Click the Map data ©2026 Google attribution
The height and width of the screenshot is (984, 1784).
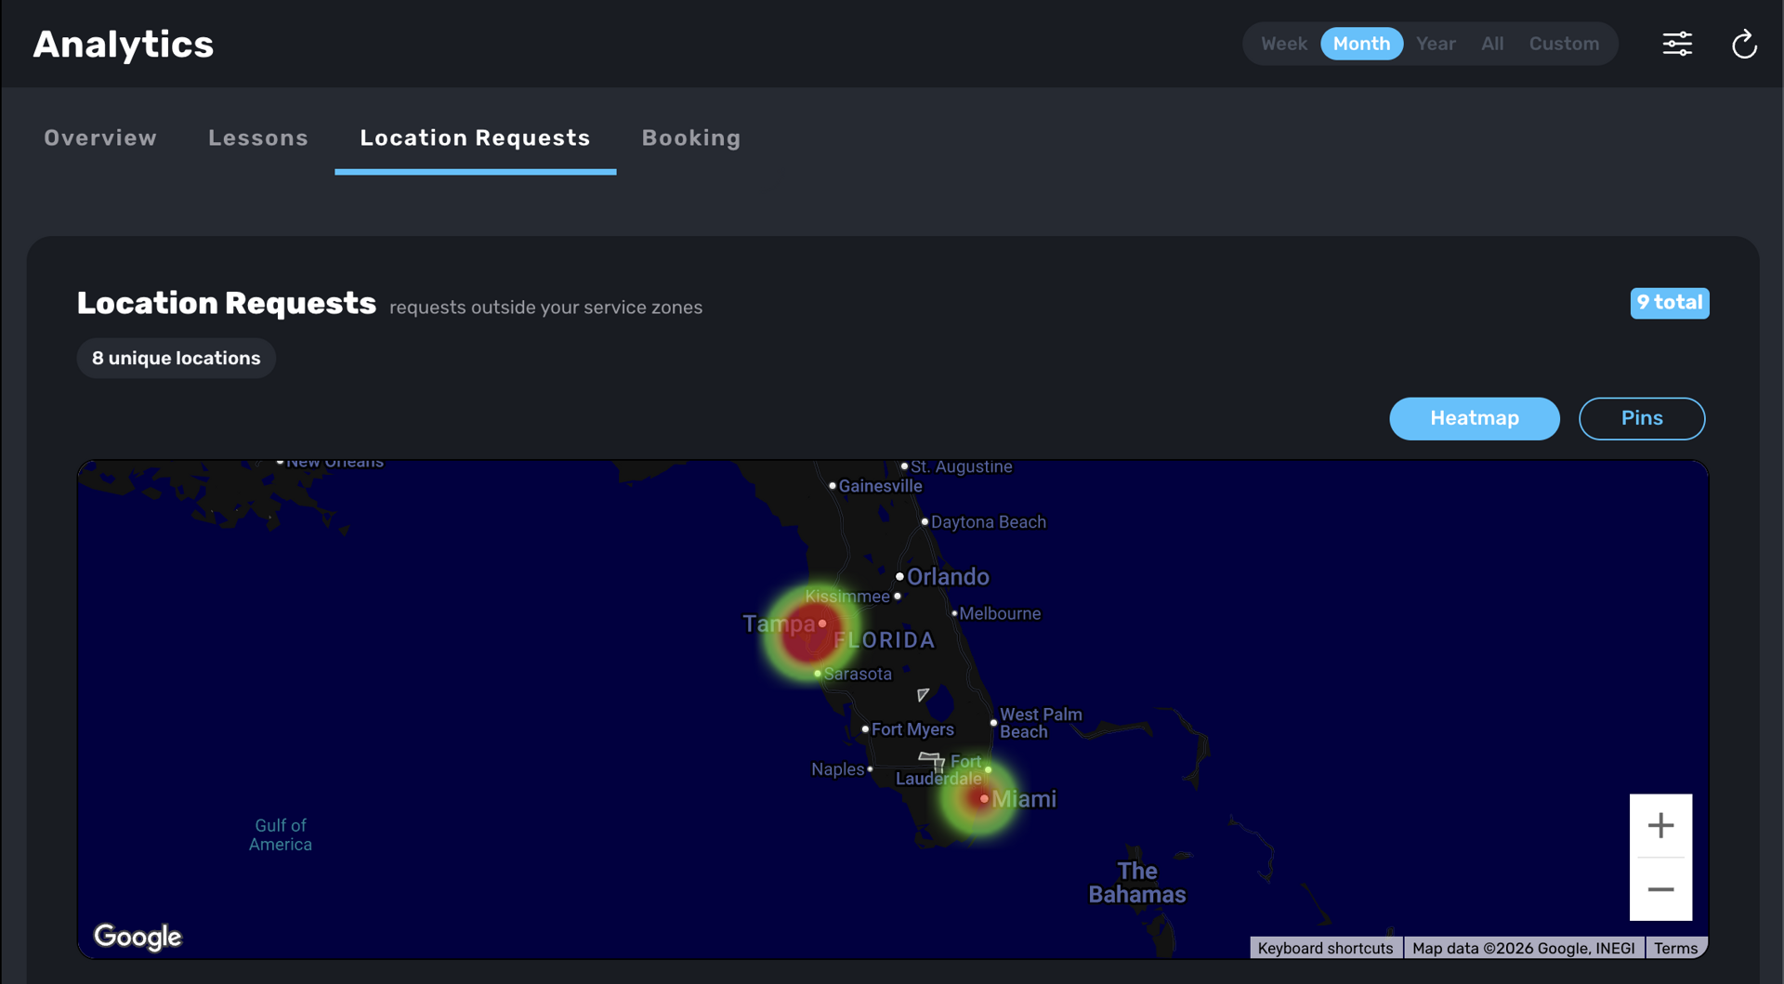(x=1523, y=948)
